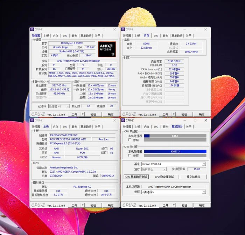Image resolution: width=245 pixels, height=235 pixels.
Task: Click the CPU-Z title icon in the benchmark window
Action: (123, 120)
